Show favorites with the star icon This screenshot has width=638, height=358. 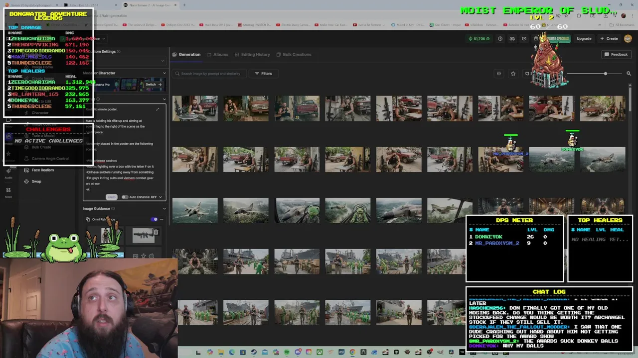[513, 74]
